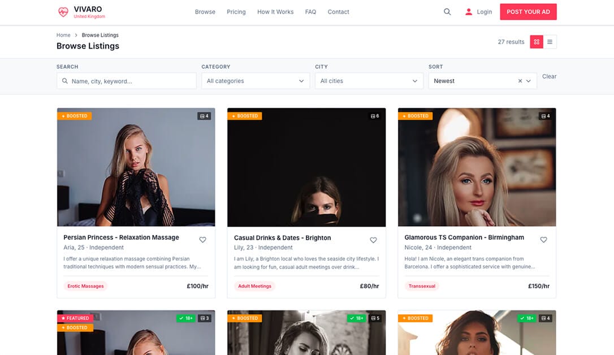Favorite the Casual Drinks & Dates listing

pos(373,240)
